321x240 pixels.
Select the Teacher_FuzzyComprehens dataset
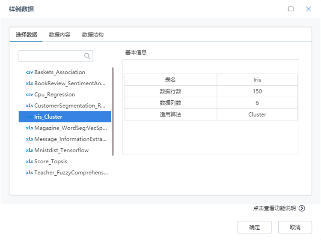71,173
